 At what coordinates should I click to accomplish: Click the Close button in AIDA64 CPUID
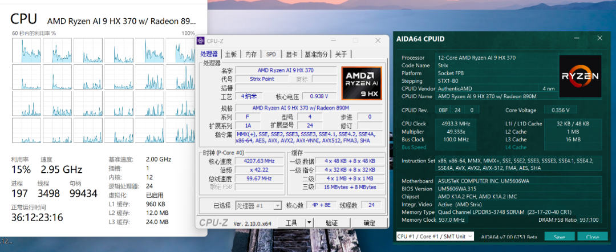coord(592,237)
